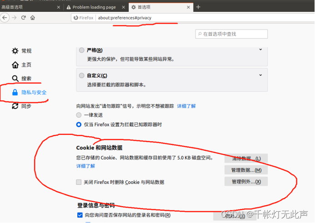Reload the current page
Screen dimensions: 315x223
[23, 18]
